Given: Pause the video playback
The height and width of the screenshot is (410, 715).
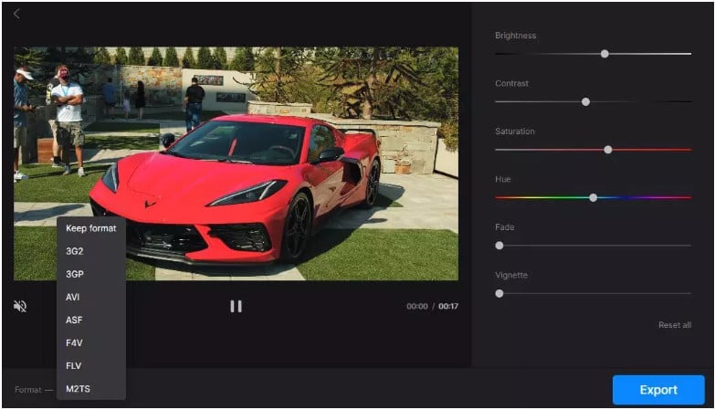Looking at the screenshot, I should 236,306.
